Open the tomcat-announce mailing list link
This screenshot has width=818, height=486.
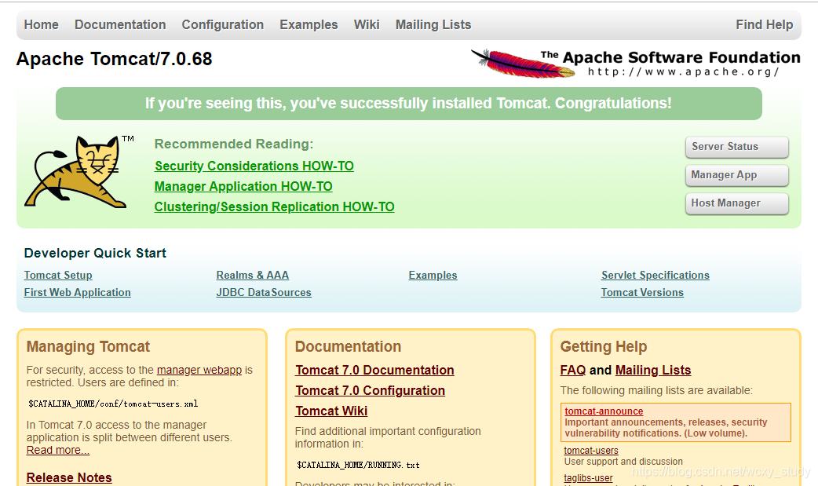[x=604, y=411]
